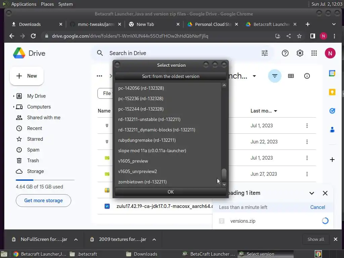
Task: Expand Computers tree arrow
Action: coord(13,107)
